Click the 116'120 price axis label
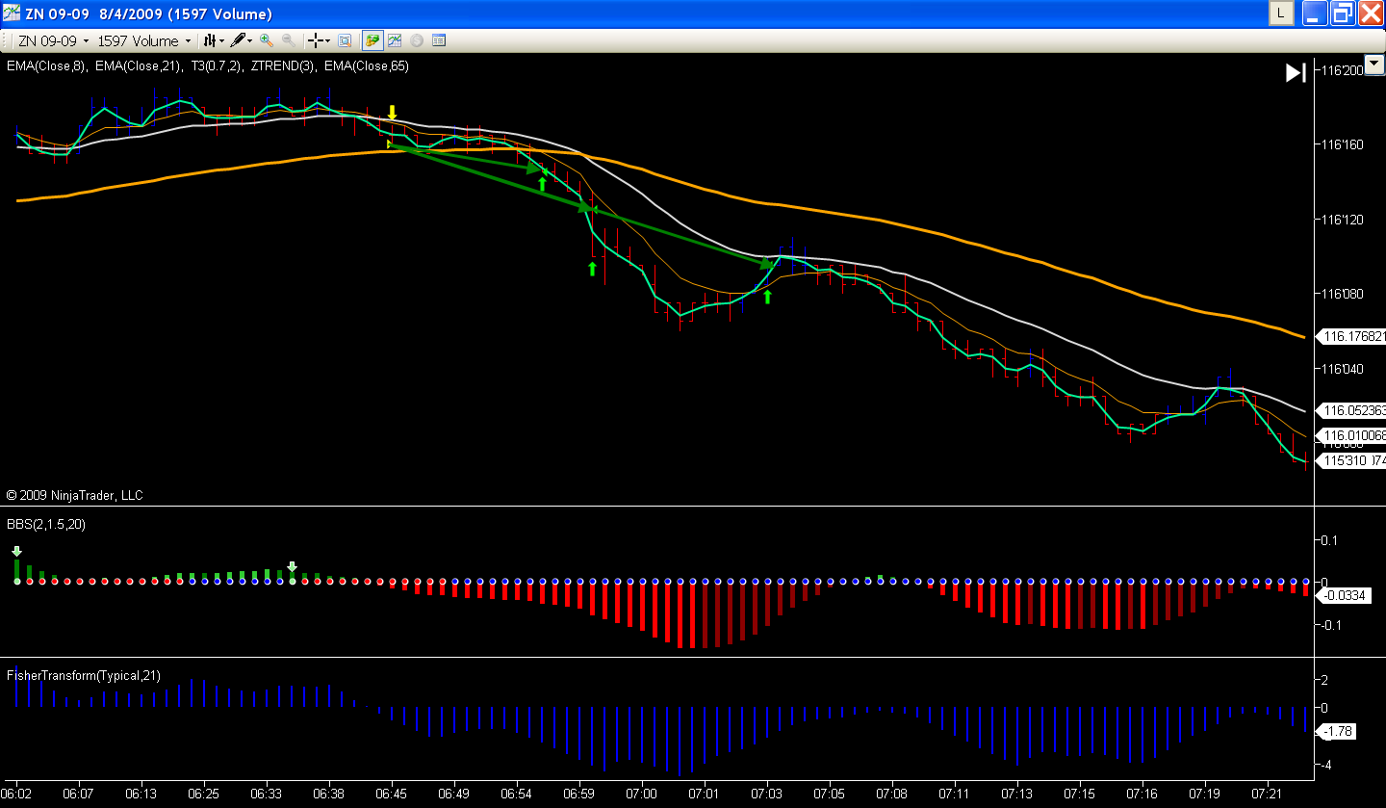Viewport: 1386px width, 808px height. tap(1344, 221)
